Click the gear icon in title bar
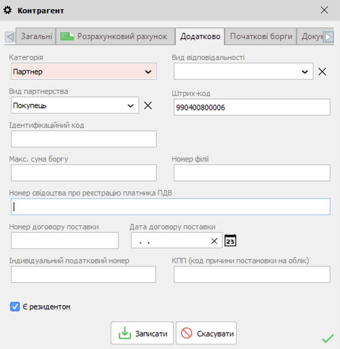Viewport: 340px width, 349px height. tap(7, 10)
